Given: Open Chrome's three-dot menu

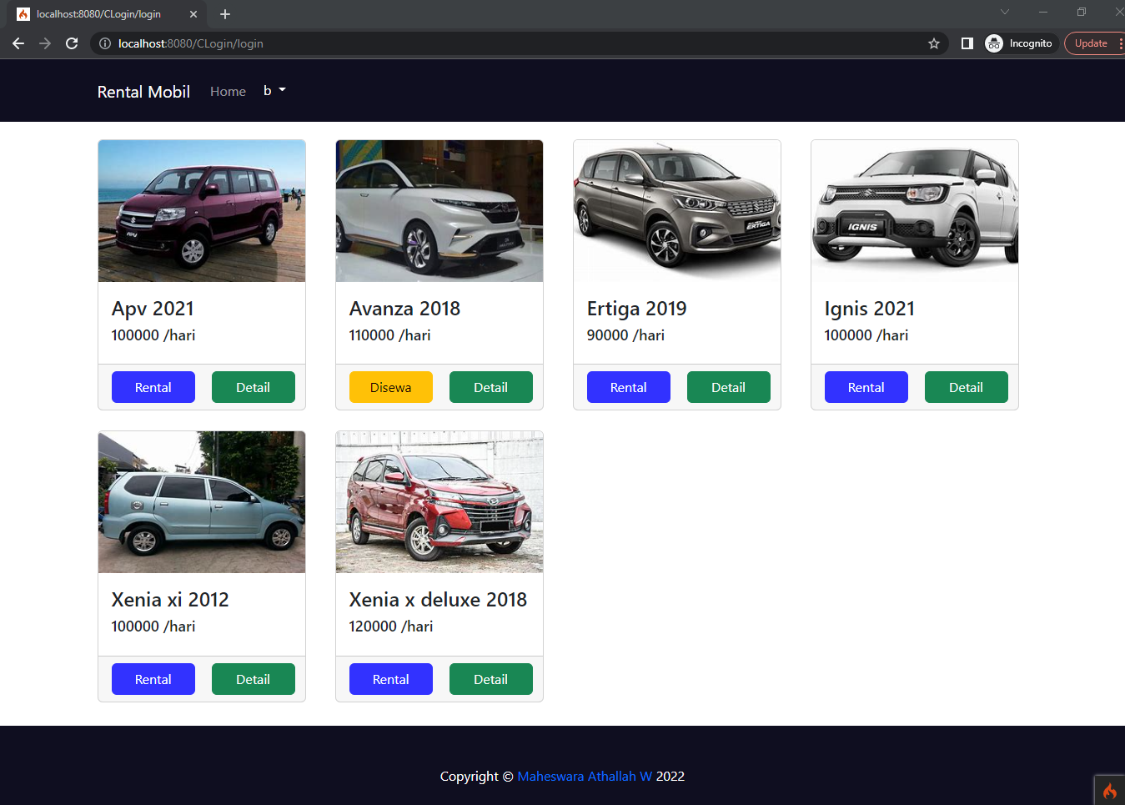Looking at the screenshot, I should pos(1120,43).
